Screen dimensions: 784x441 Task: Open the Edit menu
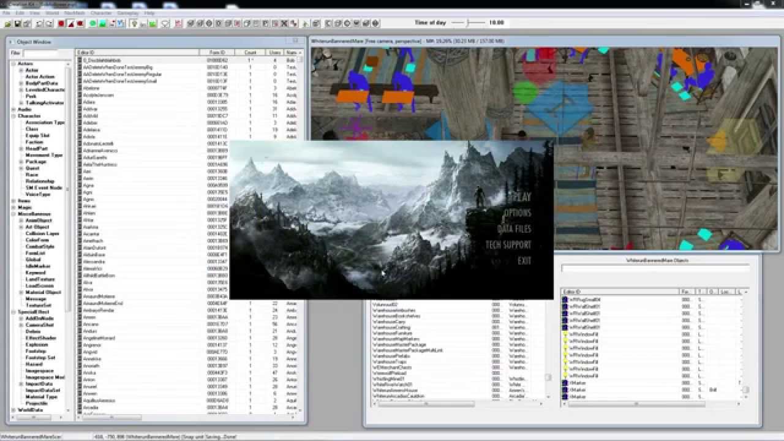pyautogui.click(x=20, y=13)
